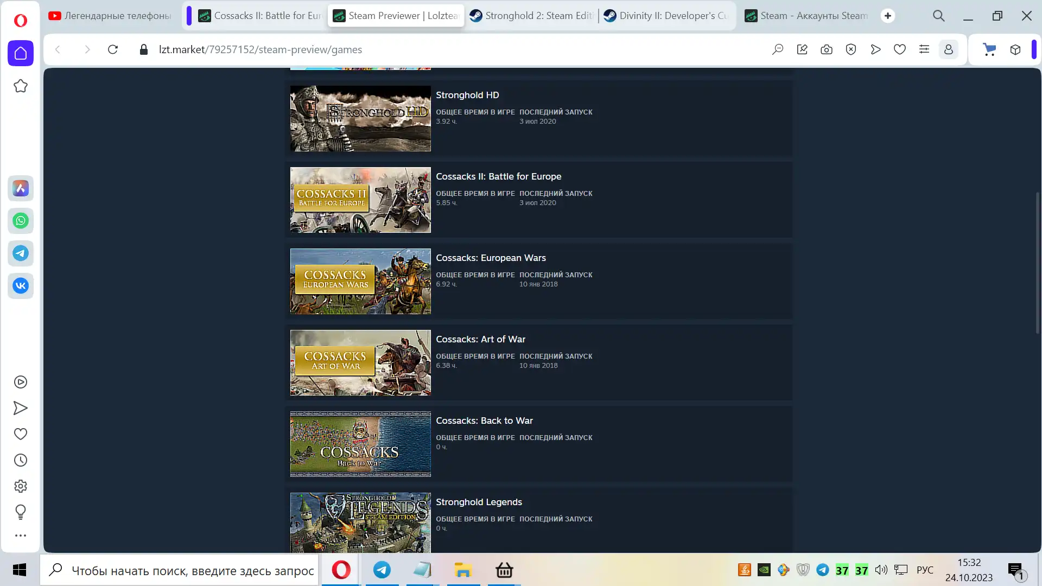Switch to Divinity II: Developer's Cut tab
Viewport: 1042px width, 586px height.
(666, 16)
